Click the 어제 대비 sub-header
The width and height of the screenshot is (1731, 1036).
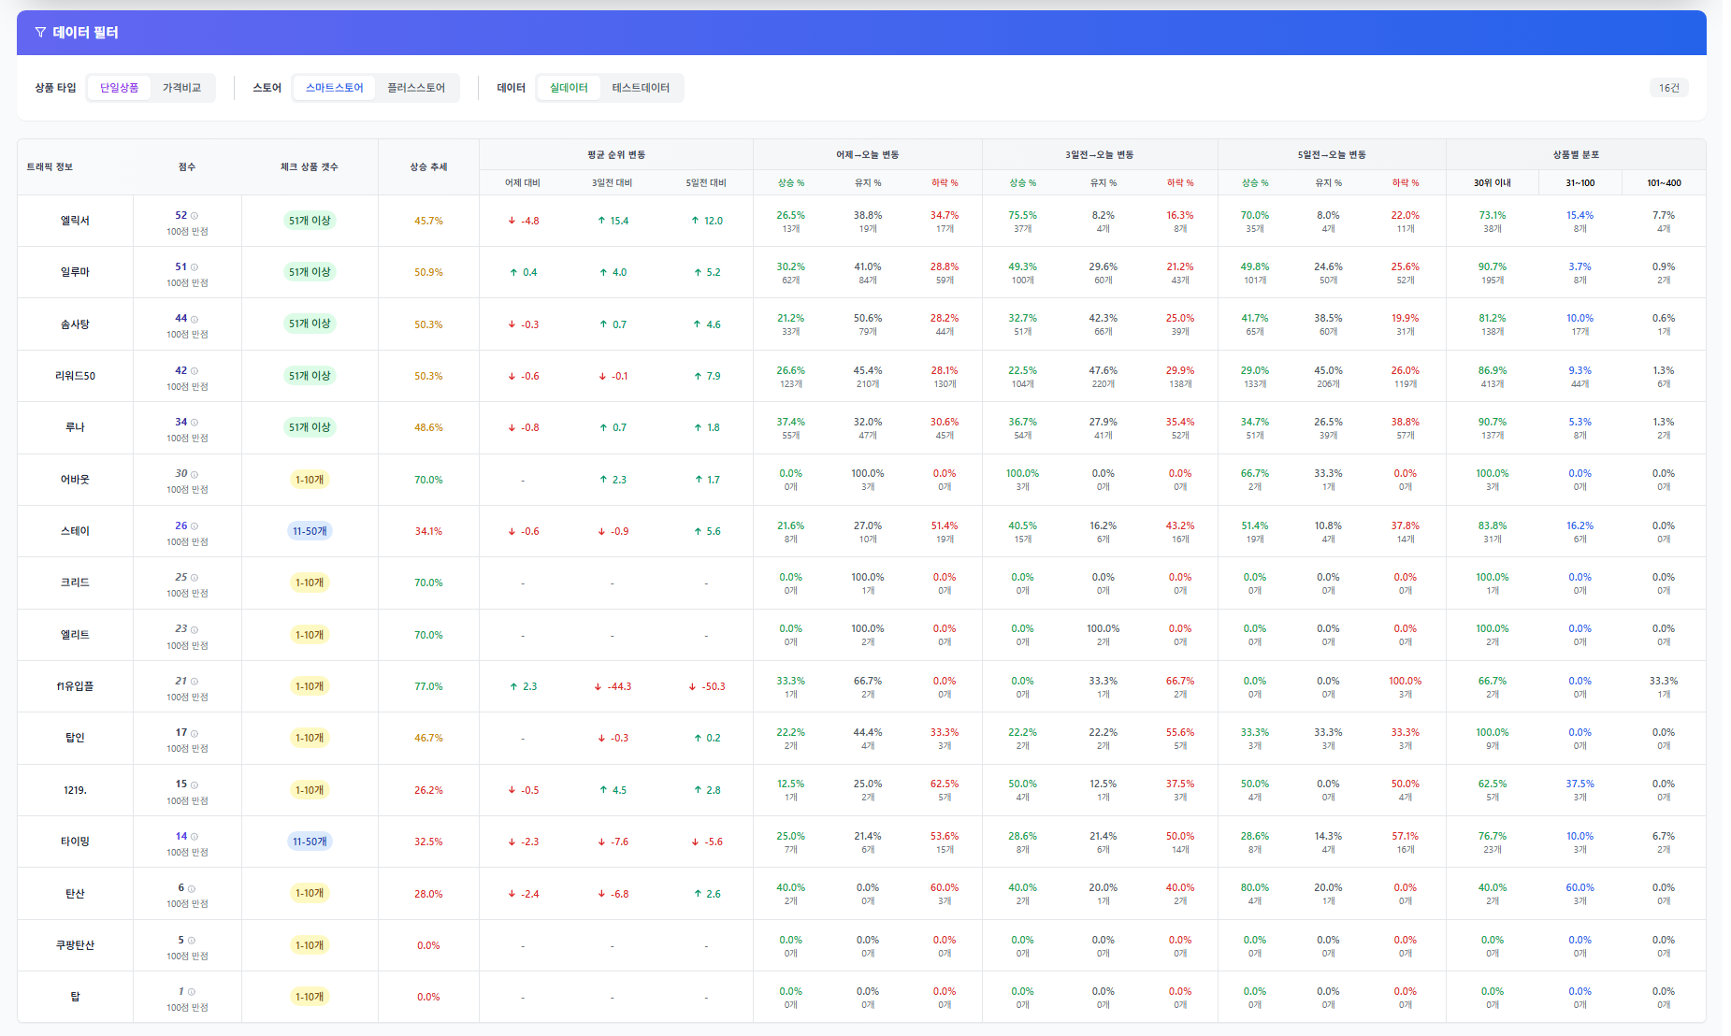coord(523,183)
